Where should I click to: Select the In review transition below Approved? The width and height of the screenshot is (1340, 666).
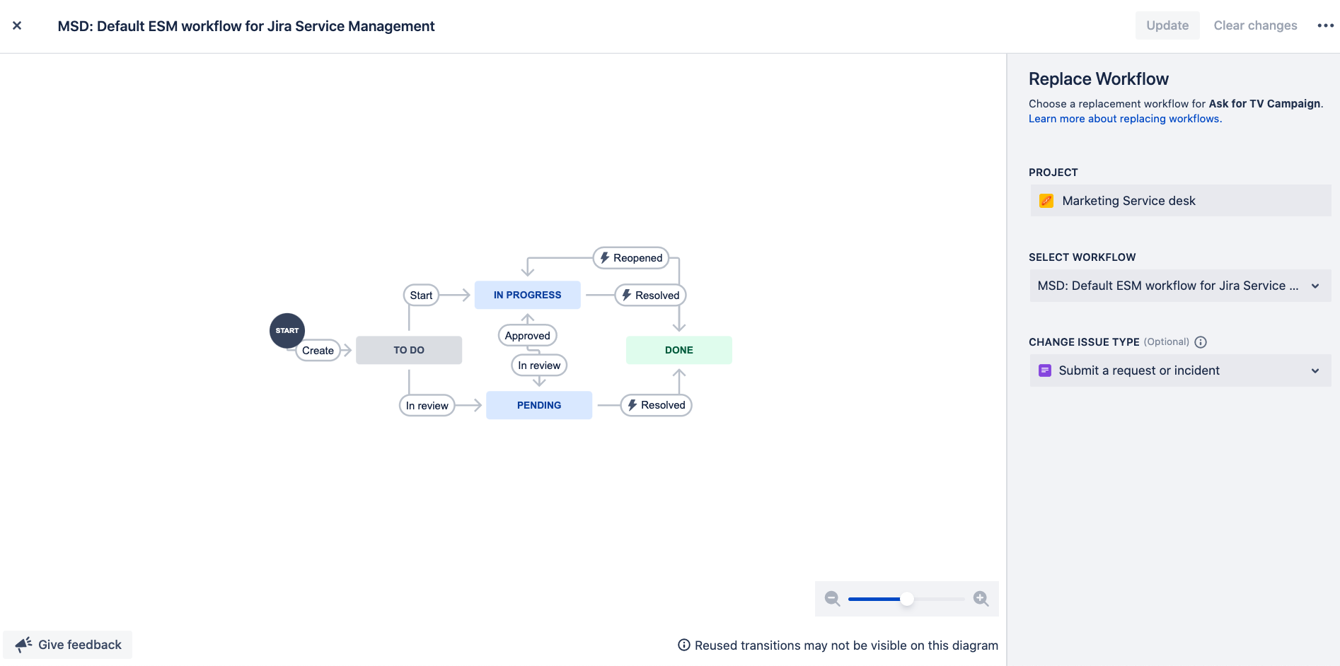pyautogui.click(x=539, y=366)
